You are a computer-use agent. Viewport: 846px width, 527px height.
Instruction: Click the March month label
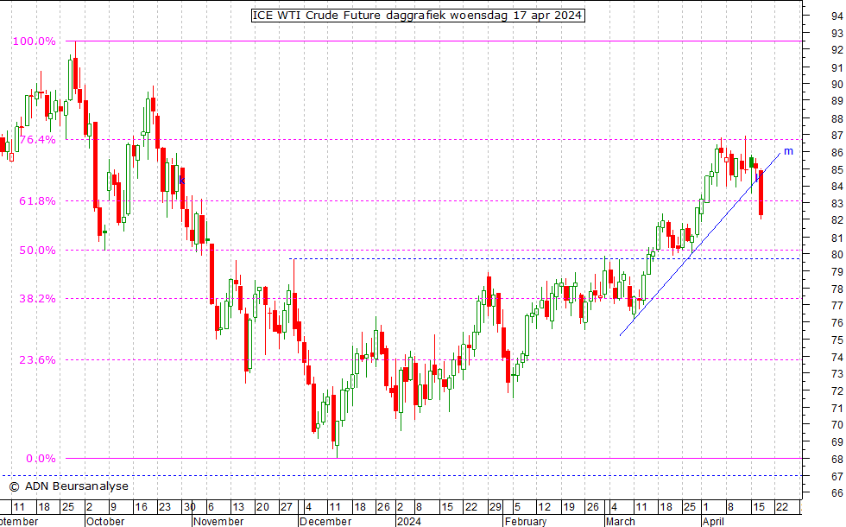tap(621, 522)
